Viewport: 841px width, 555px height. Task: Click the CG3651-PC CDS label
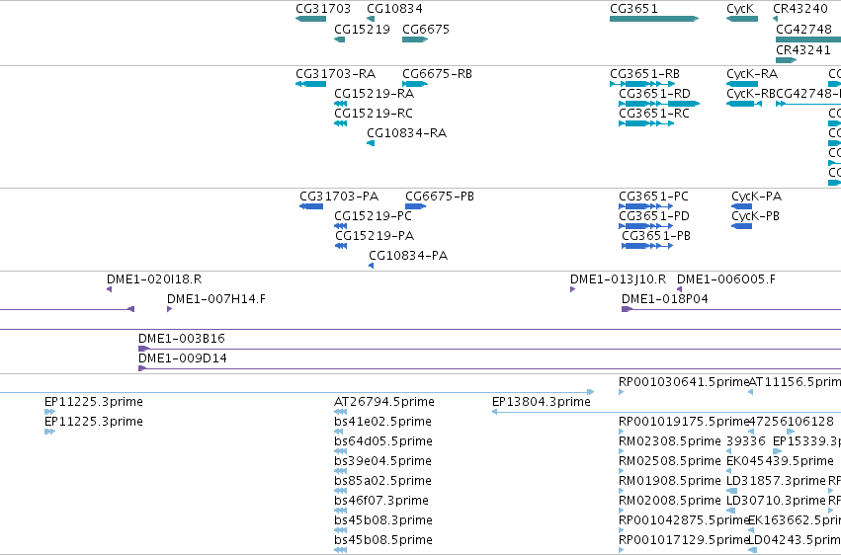tap(653, 197)
